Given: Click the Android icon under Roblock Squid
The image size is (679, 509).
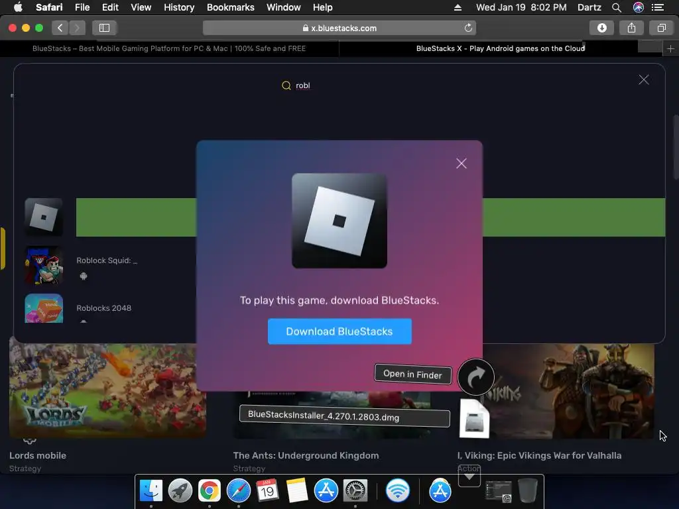Looking at the screenshot, I should (84, 276).
